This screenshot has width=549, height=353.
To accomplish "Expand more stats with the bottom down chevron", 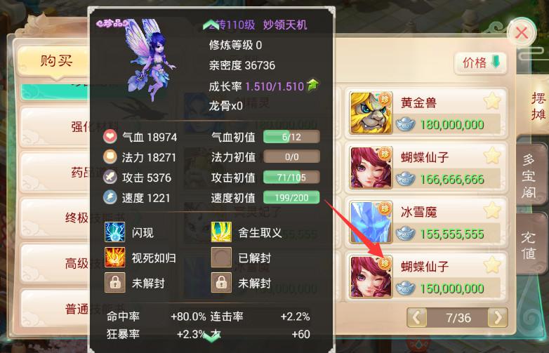I will [211, 338].
